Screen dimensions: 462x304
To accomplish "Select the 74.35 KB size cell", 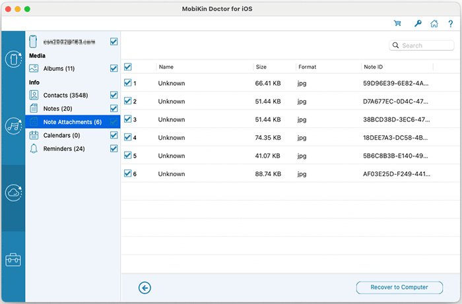I will point(268,138).
